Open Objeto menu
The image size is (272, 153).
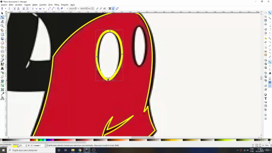(x=35, y=5)
